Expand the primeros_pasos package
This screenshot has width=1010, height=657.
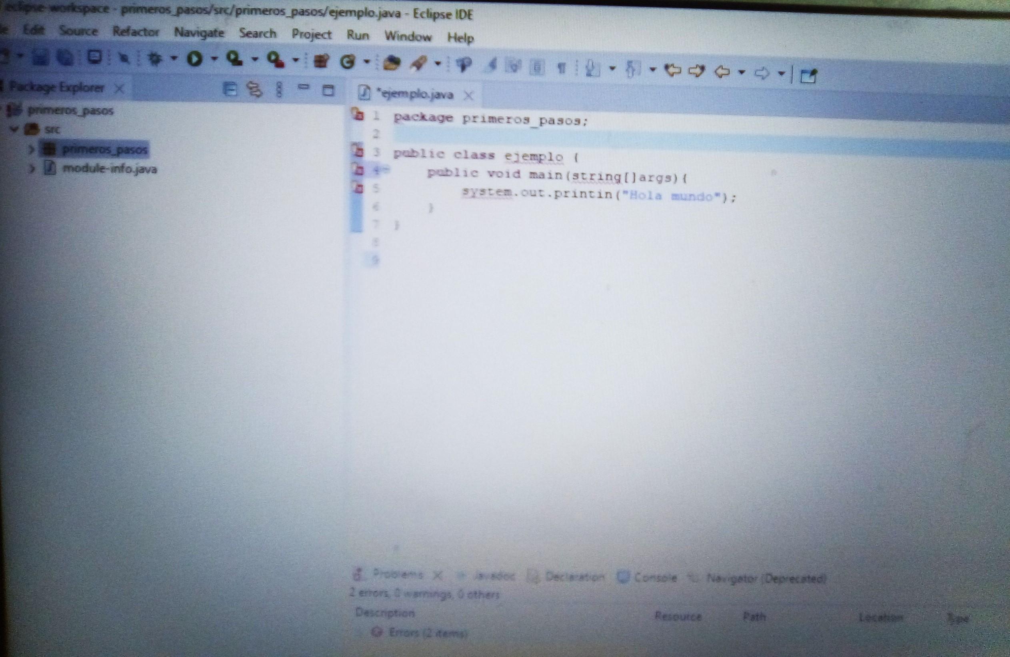tap(31, 149)
